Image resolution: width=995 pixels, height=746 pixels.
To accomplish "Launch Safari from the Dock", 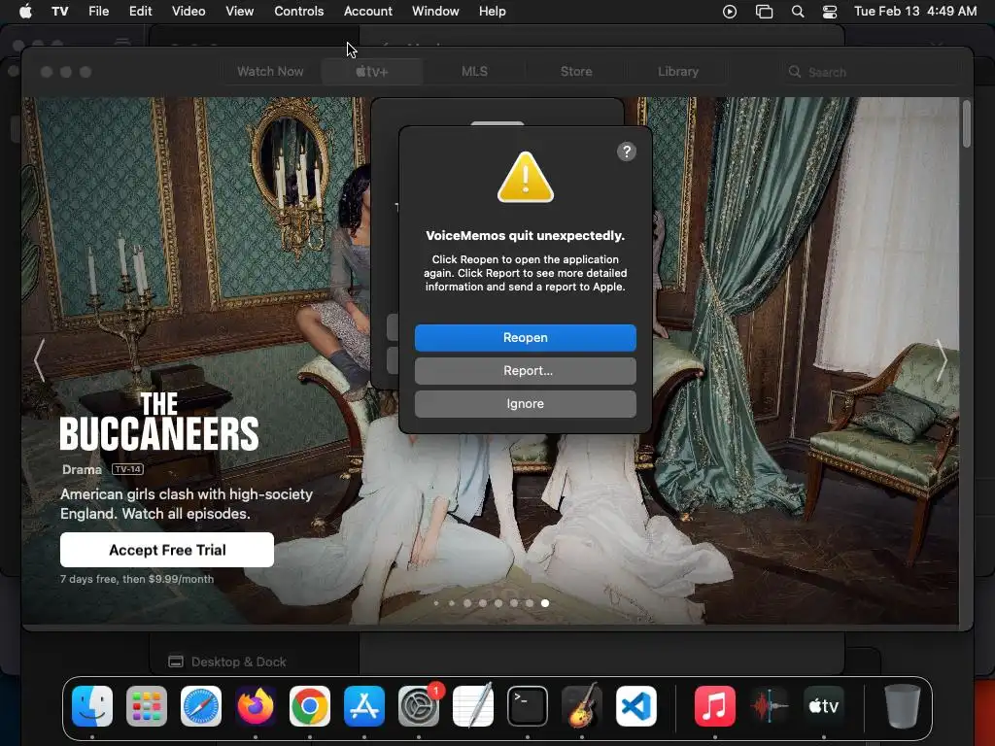I will [201, 705].
